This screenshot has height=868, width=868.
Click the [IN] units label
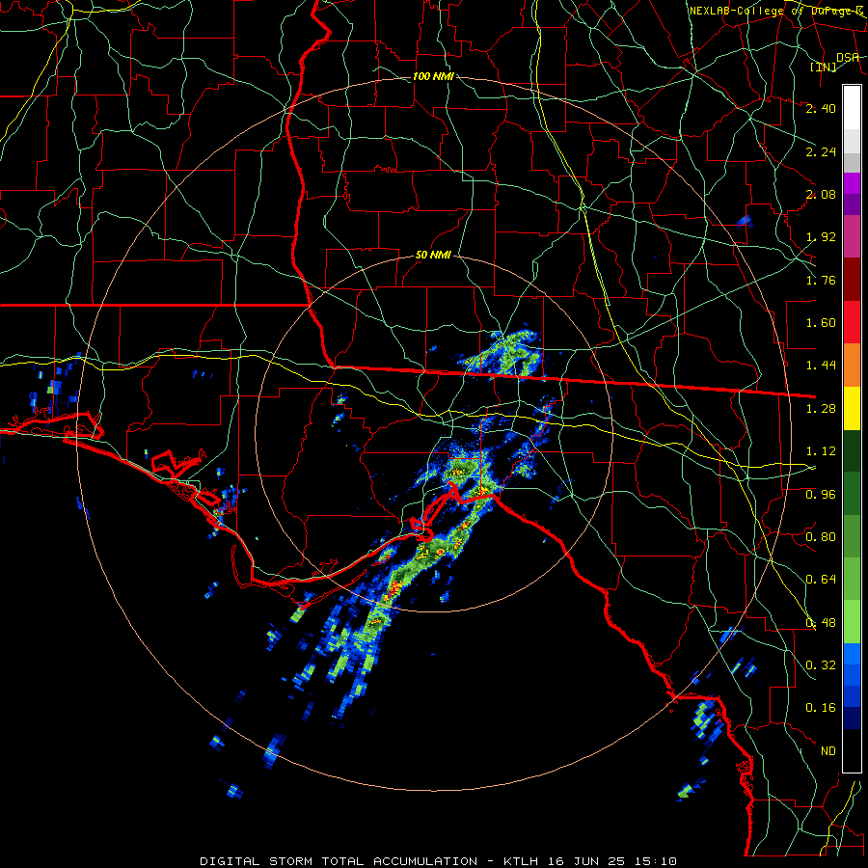(x=823, y=67)
